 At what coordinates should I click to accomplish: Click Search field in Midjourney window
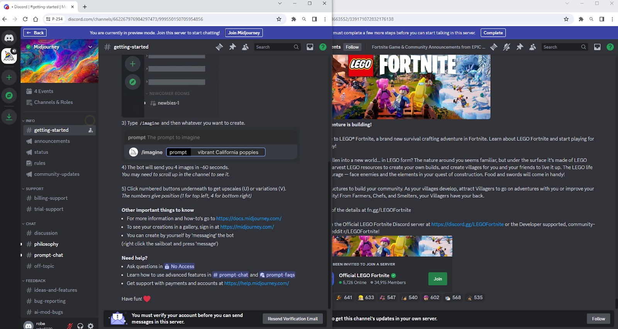point(277,47)
